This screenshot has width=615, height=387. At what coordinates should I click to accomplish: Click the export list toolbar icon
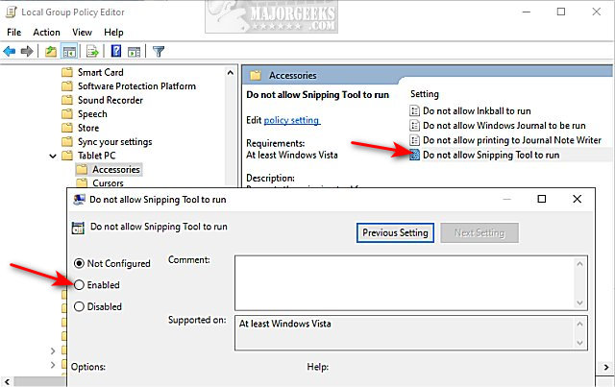pos(92,51)
